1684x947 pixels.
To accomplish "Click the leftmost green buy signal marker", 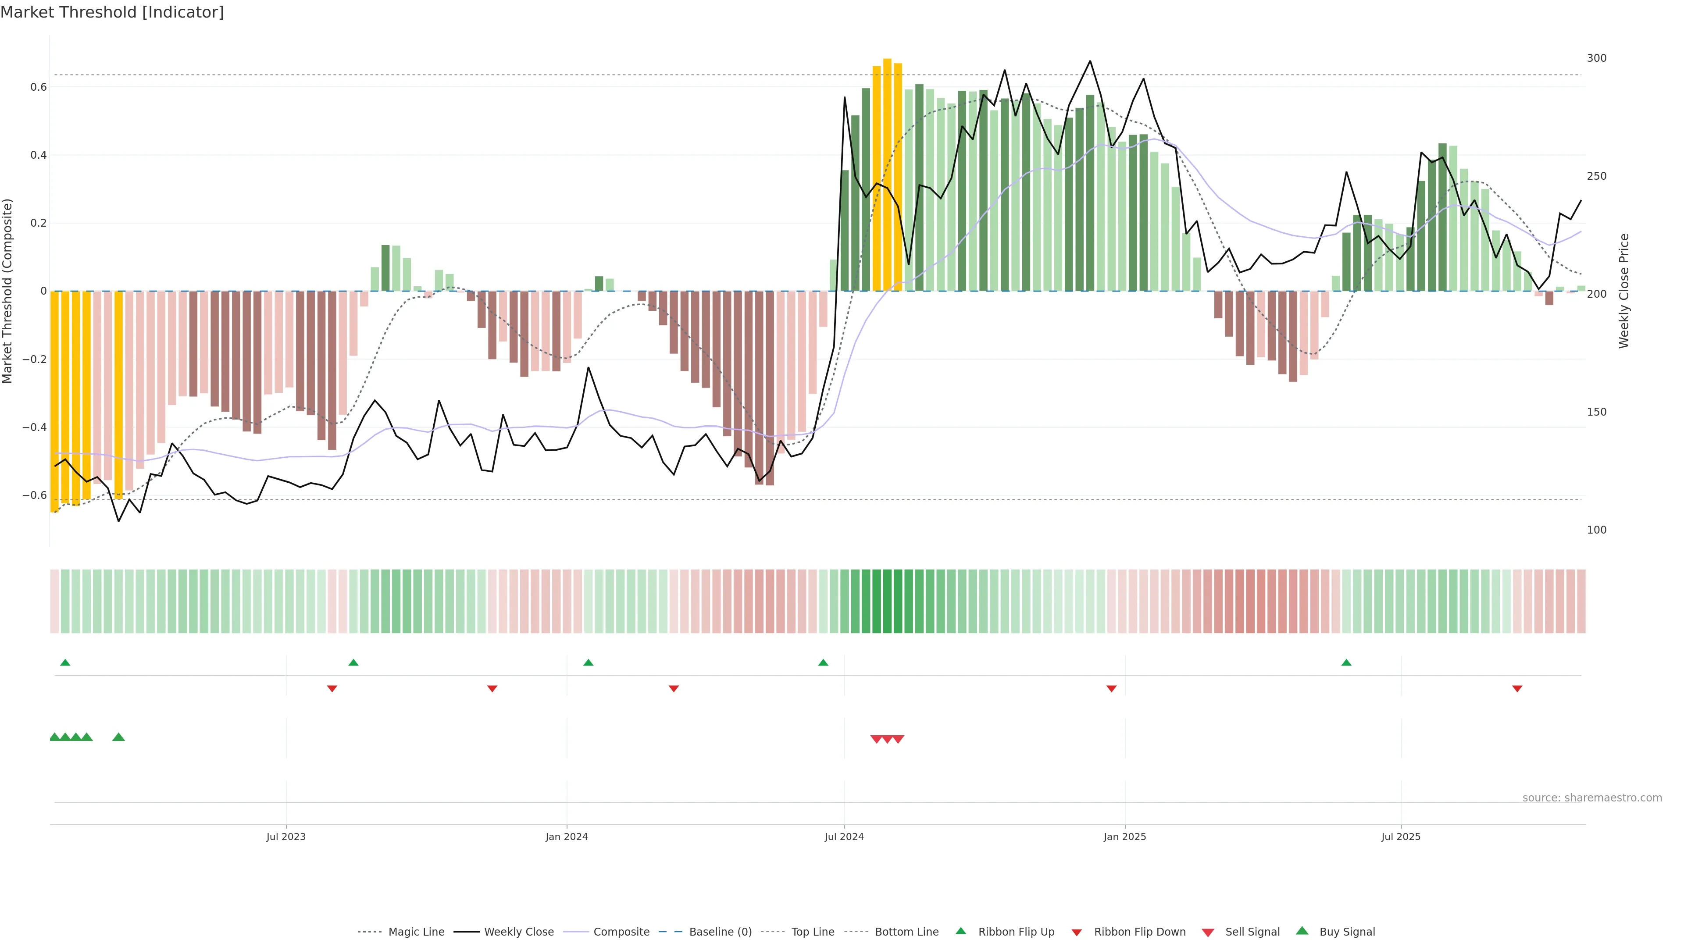I will (x=55, y=737).
